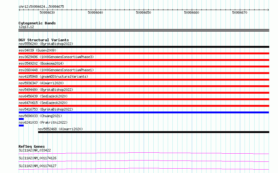Select the esv3549202 (Boomsma2014) label
The image size is (278, 173).
pyautogui.click(x=41, y=63)
